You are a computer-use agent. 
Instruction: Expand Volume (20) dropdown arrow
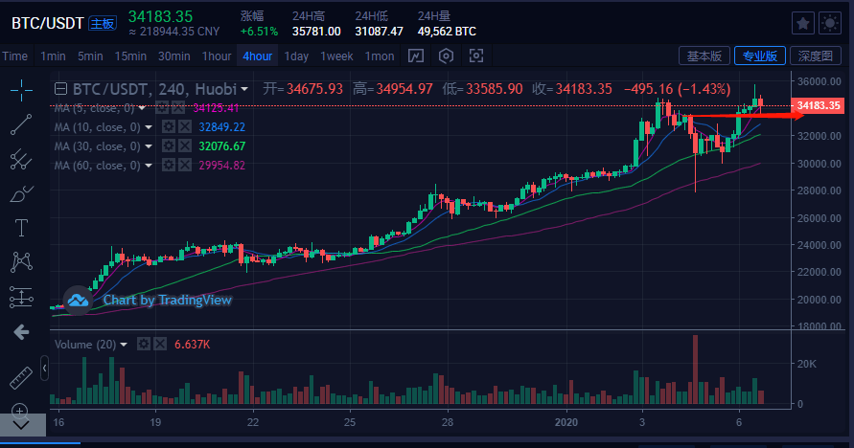(124, 345)
